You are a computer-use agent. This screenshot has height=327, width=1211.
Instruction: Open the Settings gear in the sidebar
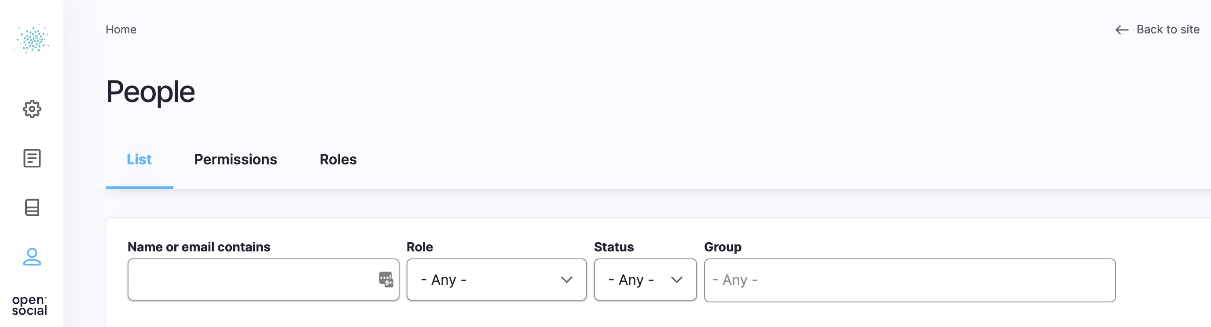pyautogui.click(x=31, y=109)
